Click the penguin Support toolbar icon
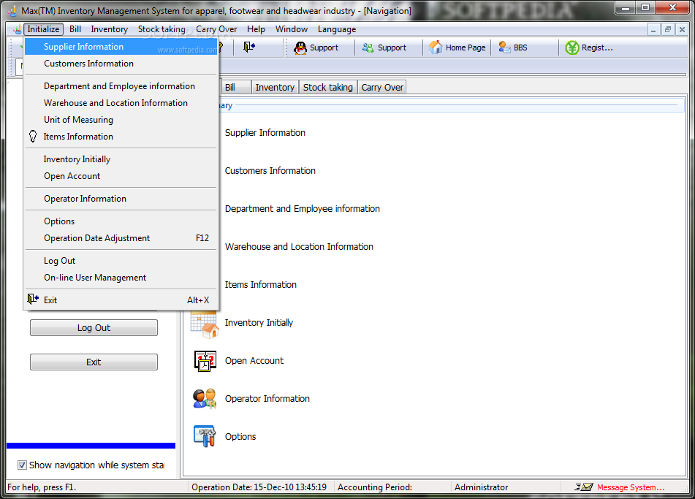The height and width of the screenshot is (499, 695). point(300,47)
